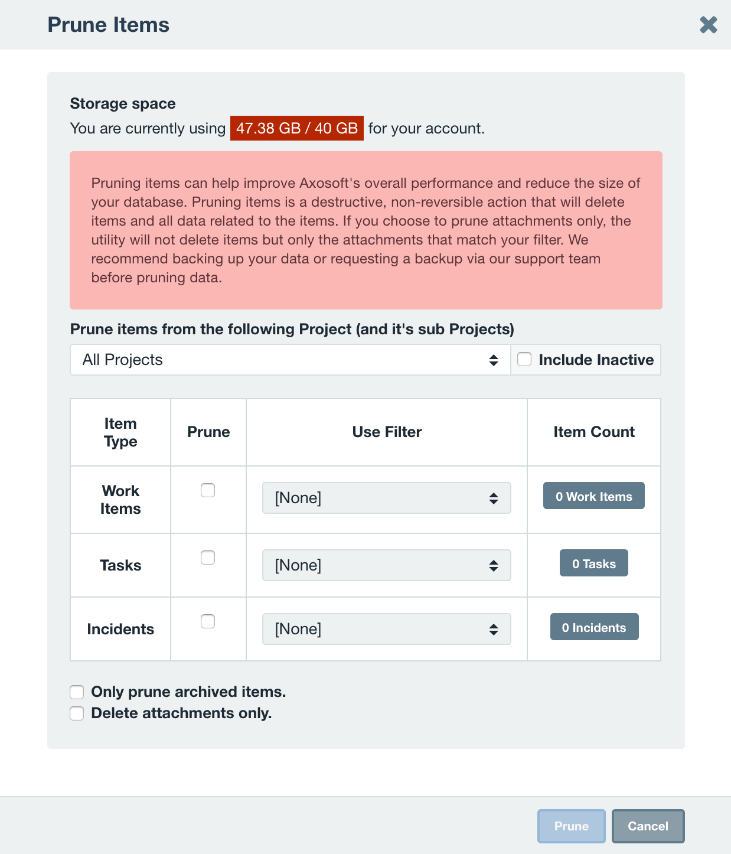Check Delete attachments only option
This screenshot has height=854, width=731.
point(77,713)
